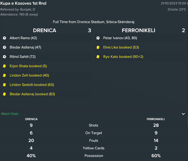Click yellow card icon for Elvis Lika
Viewport: 188px width, 161px height.
98,47
